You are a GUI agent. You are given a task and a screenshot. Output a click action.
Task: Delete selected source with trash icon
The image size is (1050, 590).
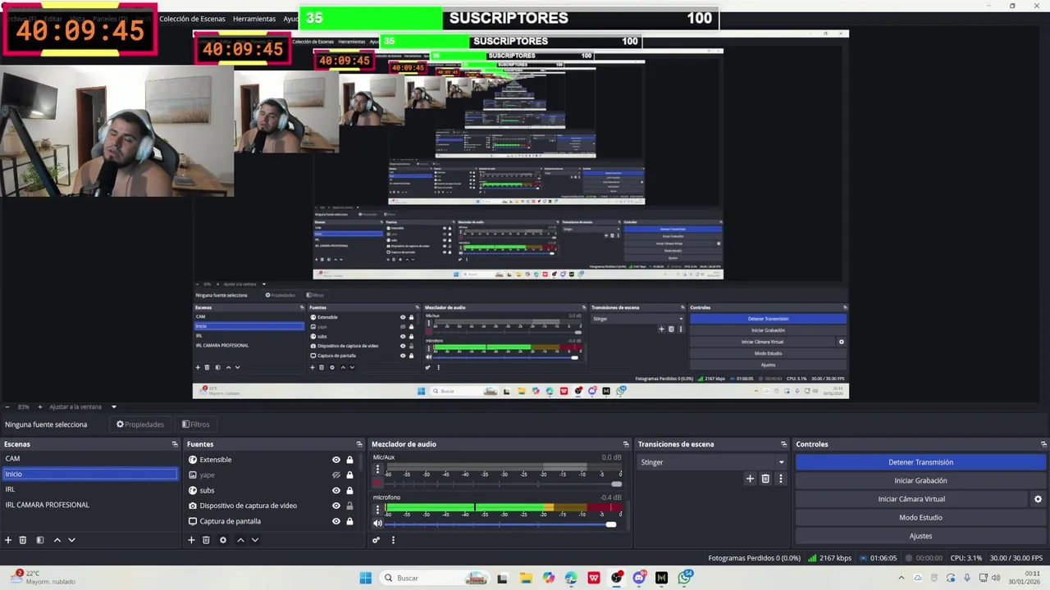(x=206, y=540)
